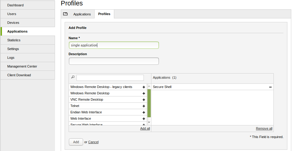Image resolution: width=294 pixels, height=151 pixels.
Task: Switch to the Applications tab
Action: point(82,14)
